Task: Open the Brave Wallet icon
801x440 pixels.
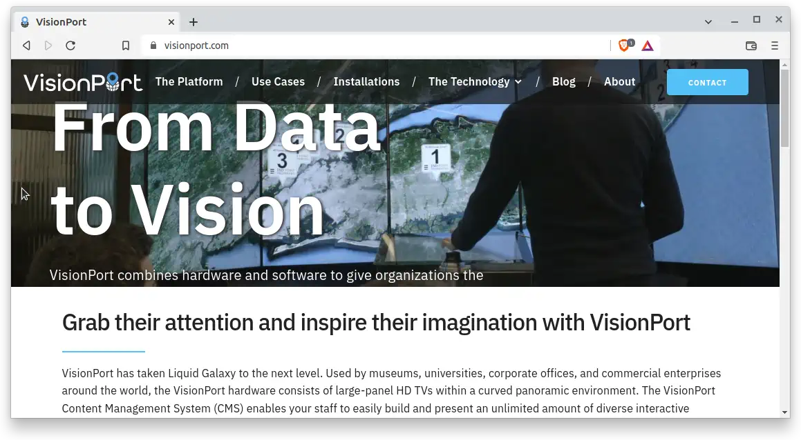Action: (x=751, y=46)
